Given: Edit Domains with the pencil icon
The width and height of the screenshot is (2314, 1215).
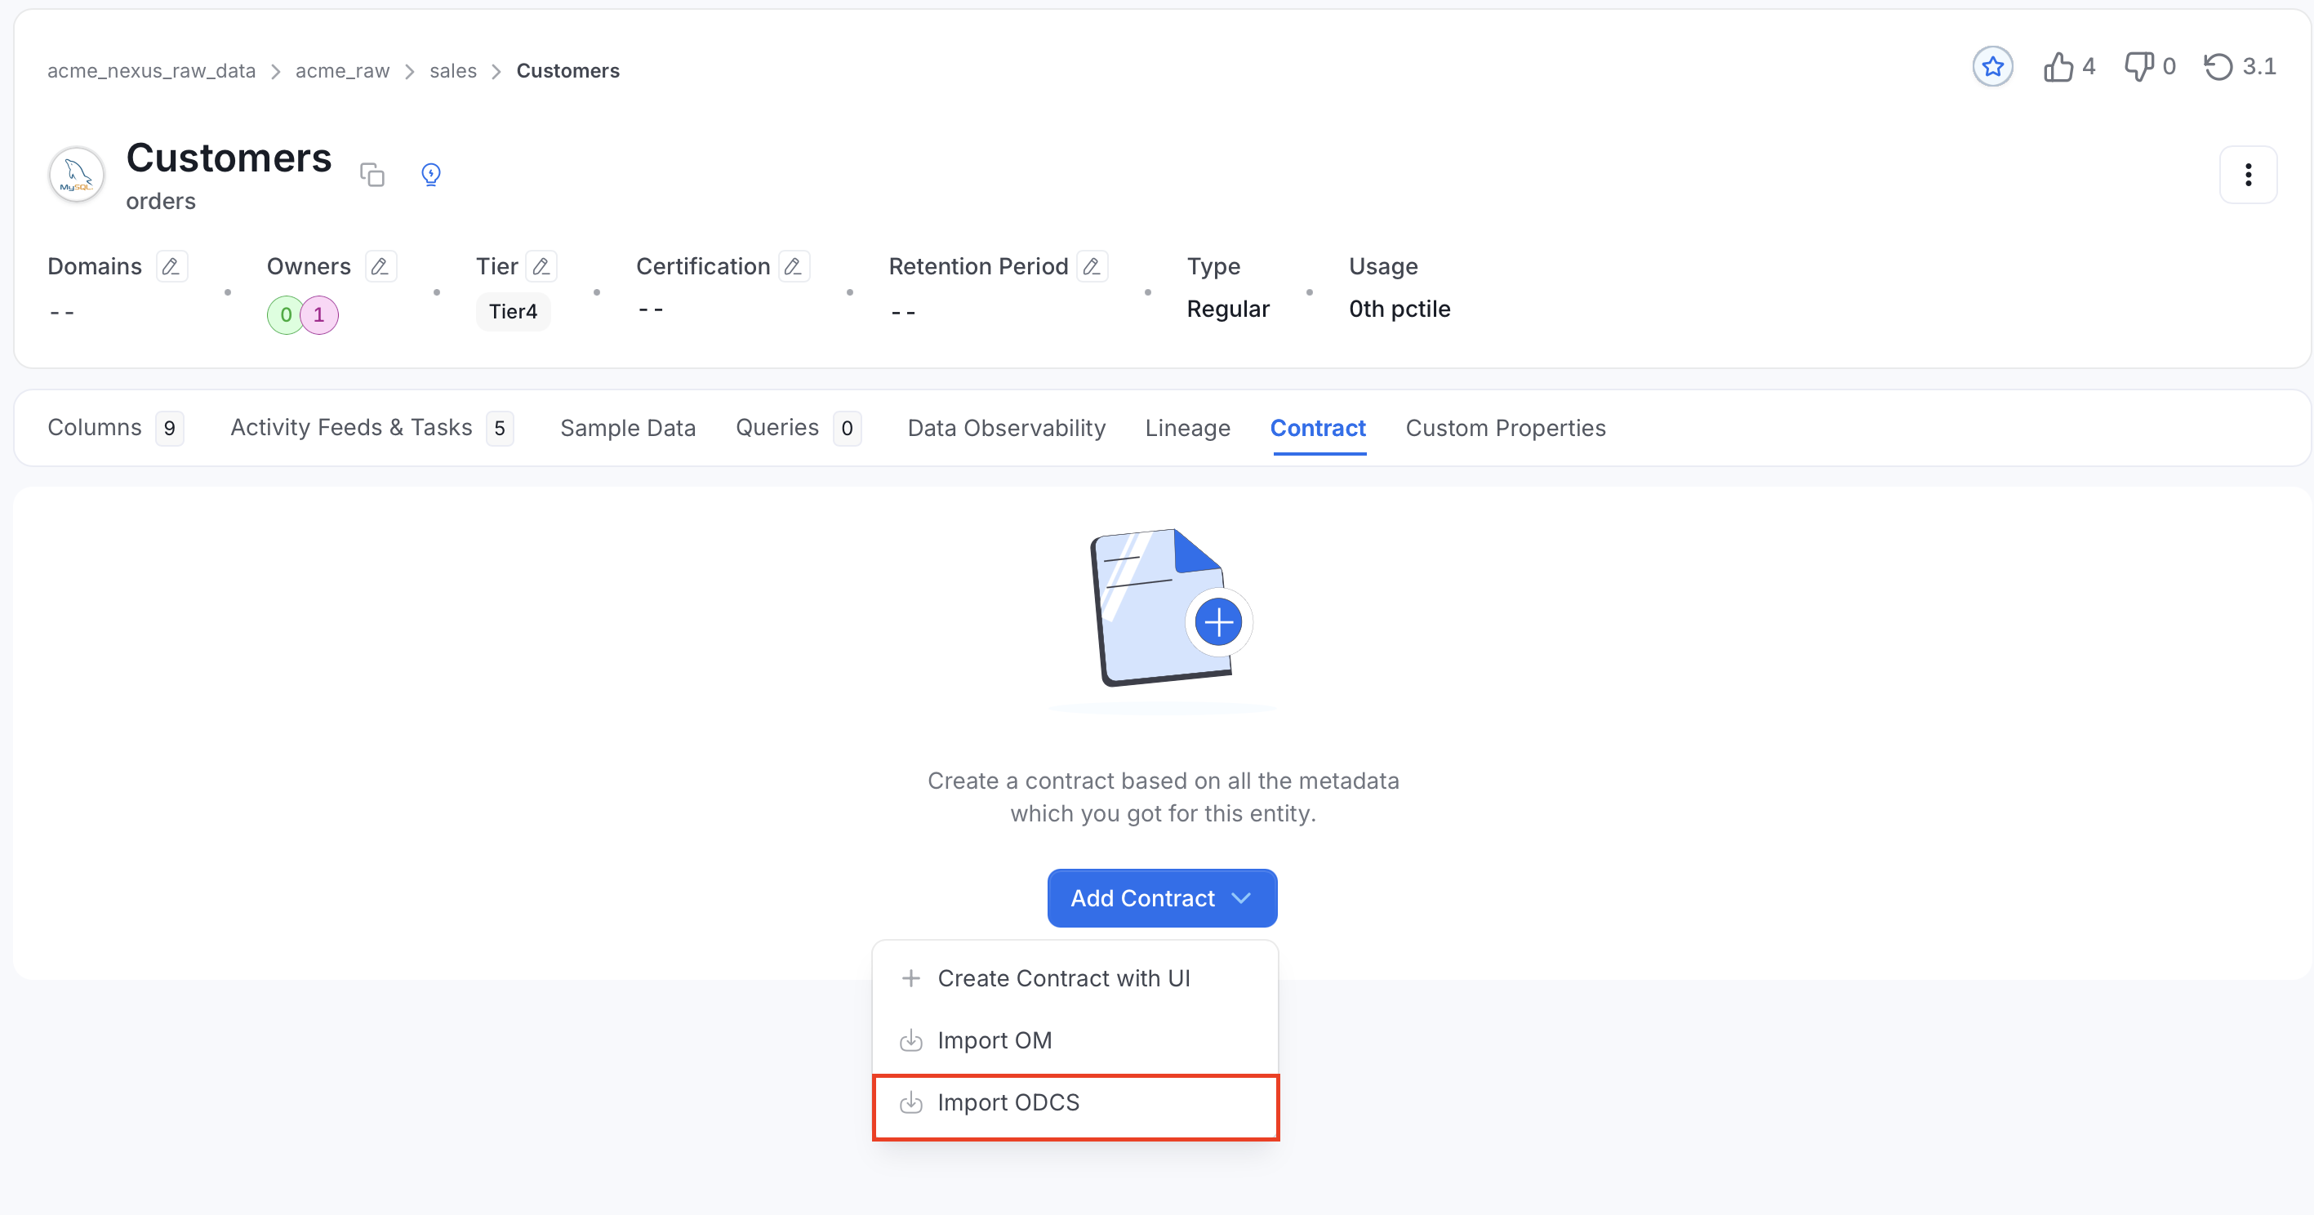Looking at the screenshot, I should tap(171, 267).
